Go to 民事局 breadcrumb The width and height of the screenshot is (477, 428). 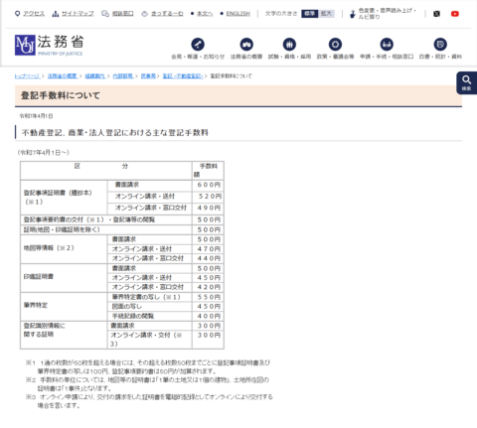pyautogui.click(x=148, y=76)
